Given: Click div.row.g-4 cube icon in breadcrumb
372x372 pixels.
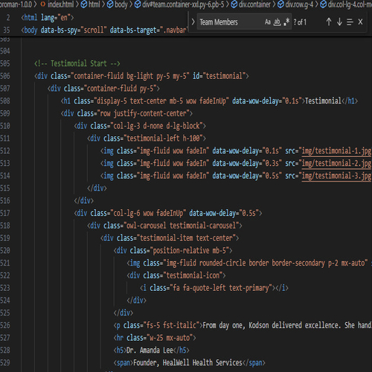Looking at the screenshot, I should coord(280,4).
